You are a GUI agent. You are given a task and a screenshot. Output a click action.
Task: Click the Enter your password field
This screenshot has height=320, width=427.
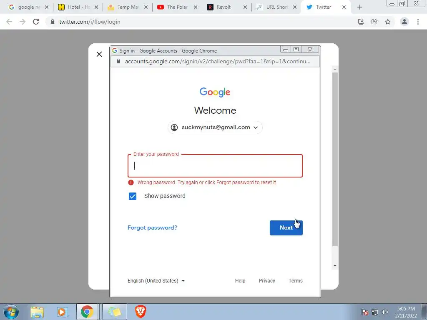[x=215, y=166]
